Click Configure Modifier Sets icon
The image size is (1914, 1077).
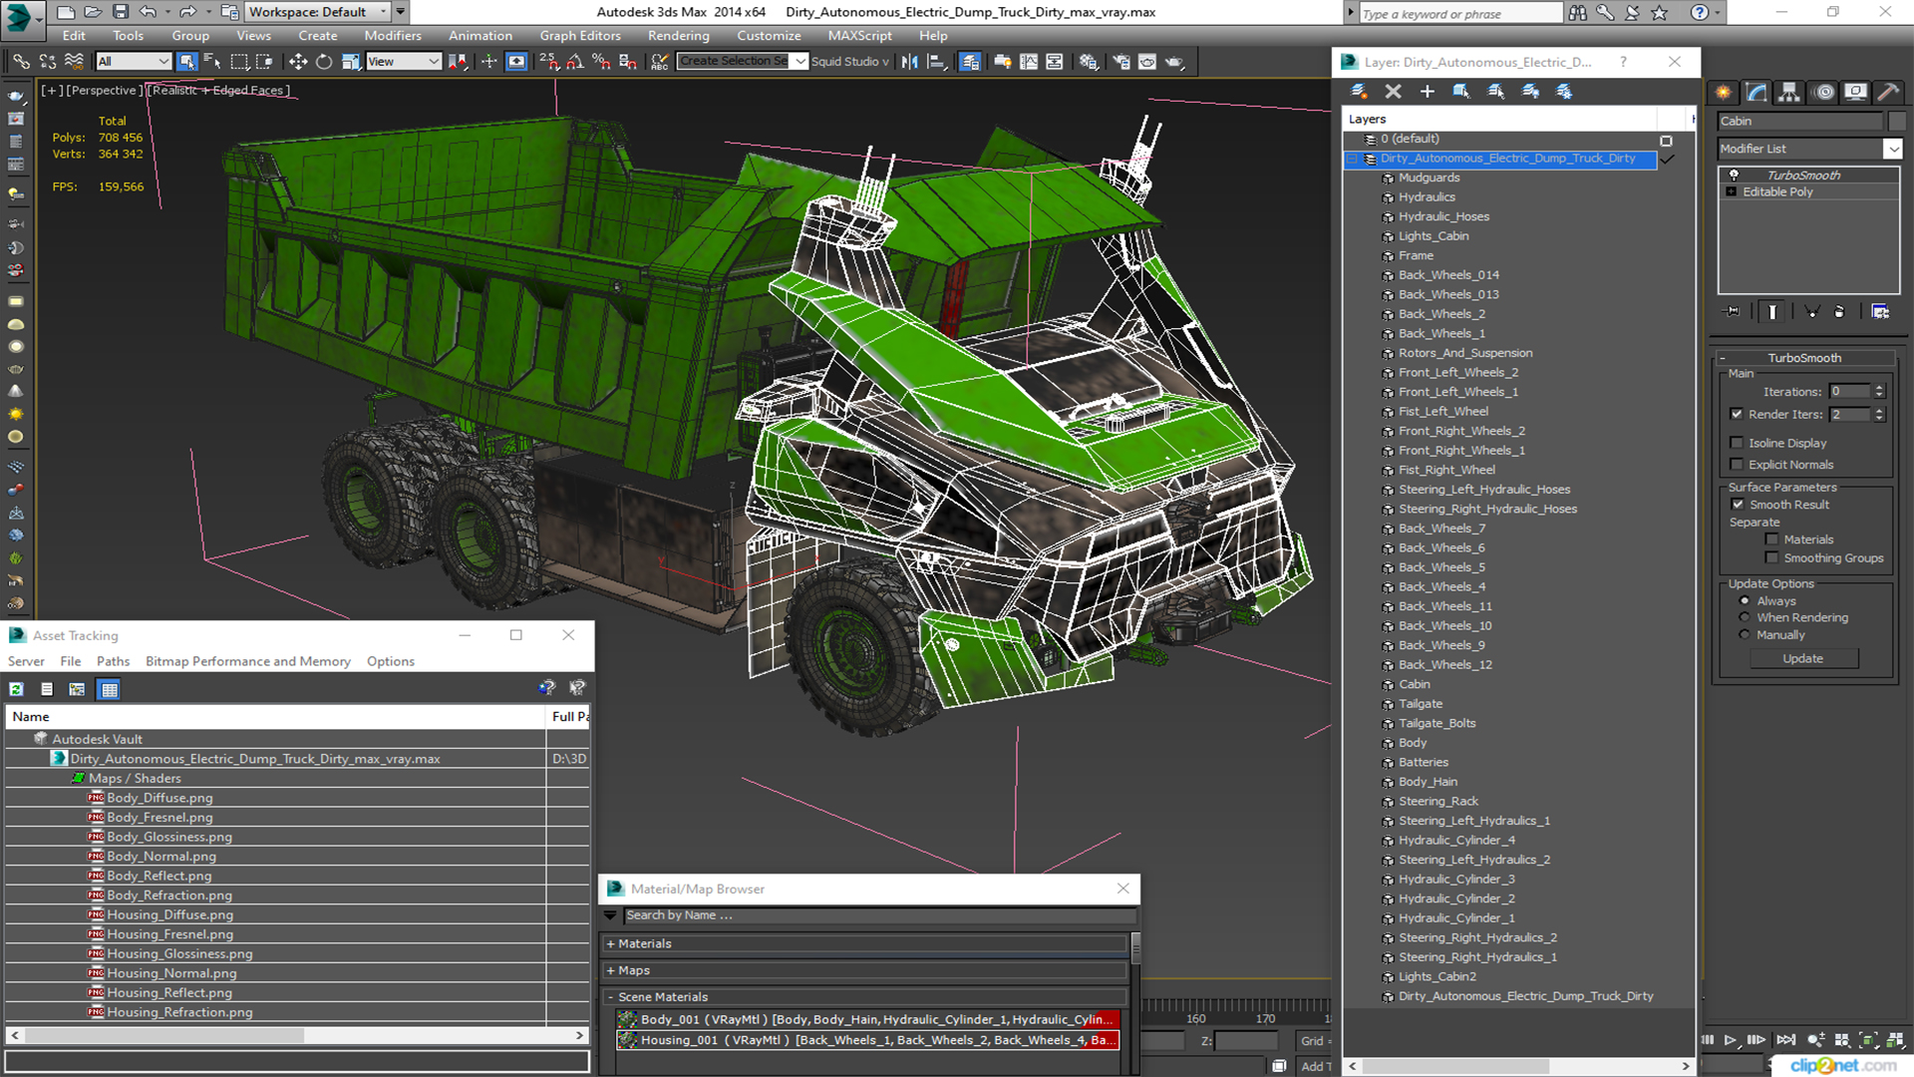point(1880,312)
